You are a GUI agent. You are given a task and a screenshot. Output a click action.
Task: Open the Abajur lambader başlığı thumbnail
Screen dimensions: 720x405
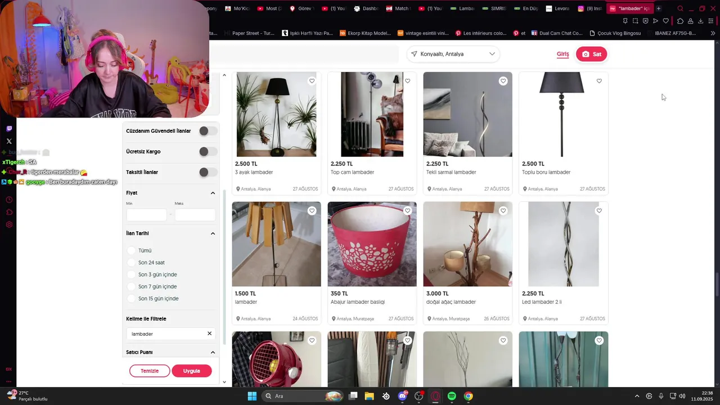(x=372, y=244)
